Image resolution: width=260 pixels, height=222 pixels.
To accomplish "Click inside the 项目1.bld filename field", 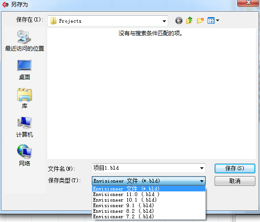I will (145, 168).
